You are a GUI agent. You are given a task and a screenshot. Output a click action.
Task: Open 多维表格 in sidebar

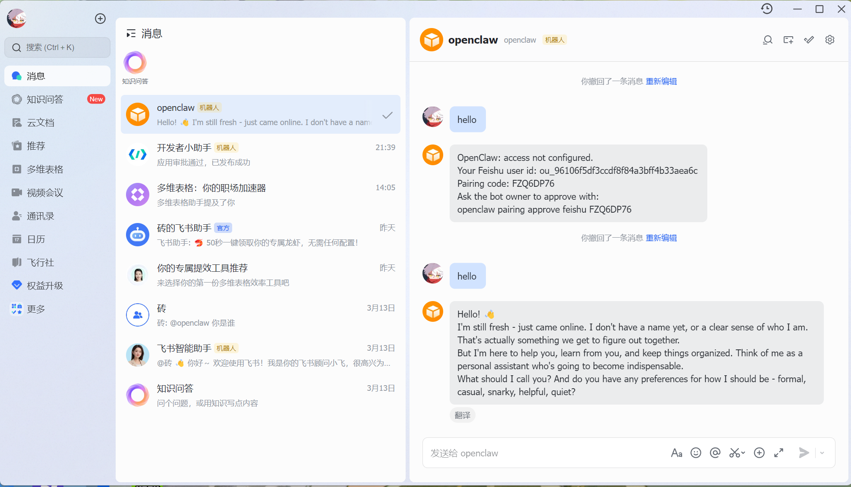point(57,169)
